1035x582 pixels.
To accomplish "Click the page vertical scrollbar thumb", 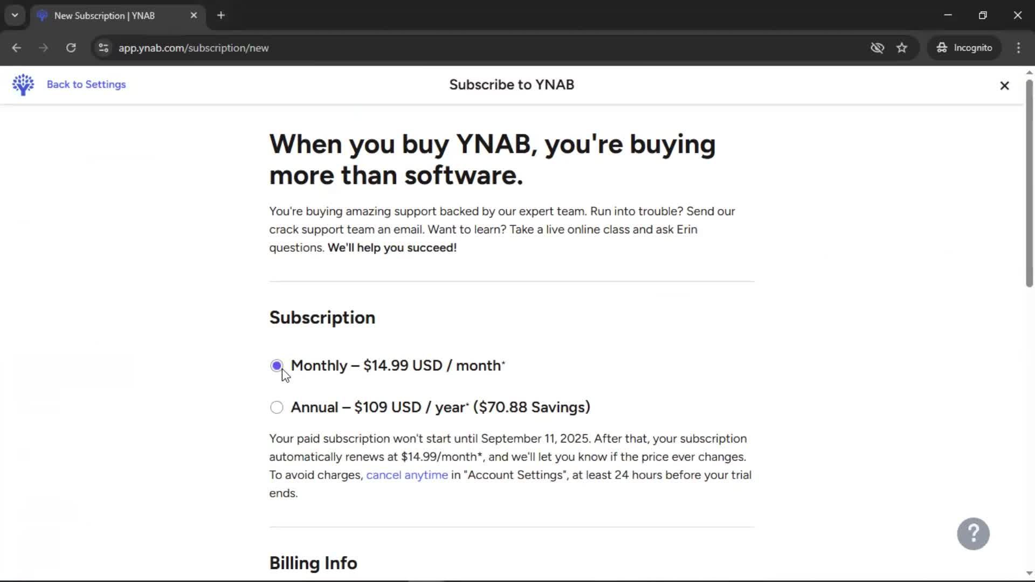I will pos(1029,183).
